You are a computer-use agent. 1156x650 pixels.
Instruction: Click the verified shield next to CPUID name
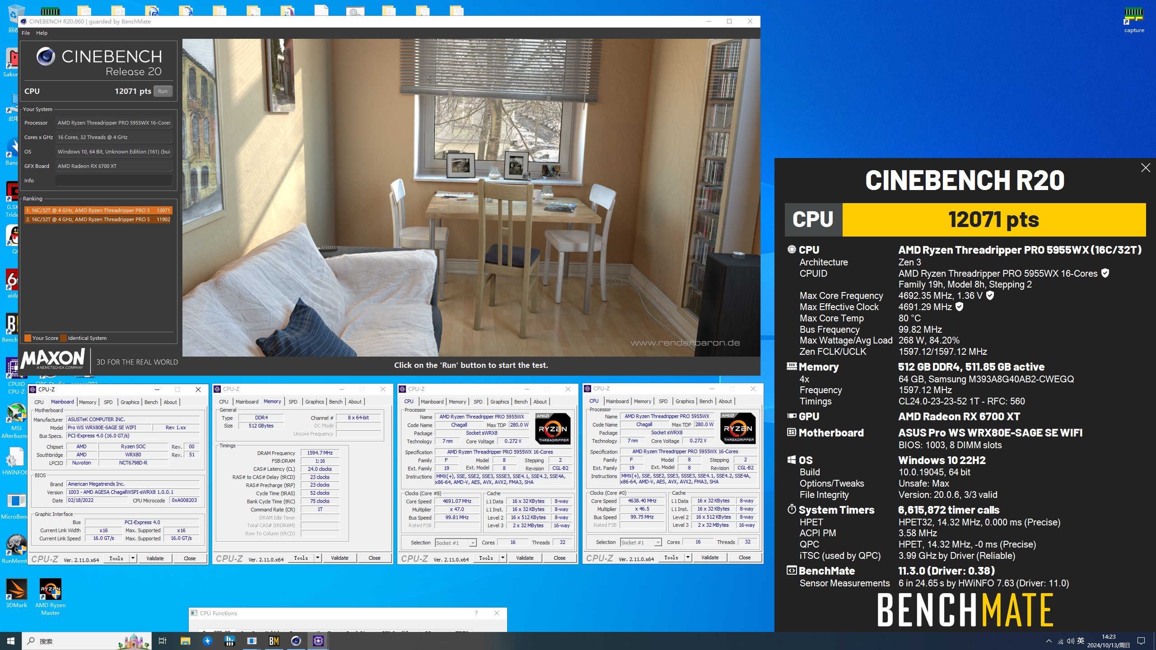pos(1105,273)
